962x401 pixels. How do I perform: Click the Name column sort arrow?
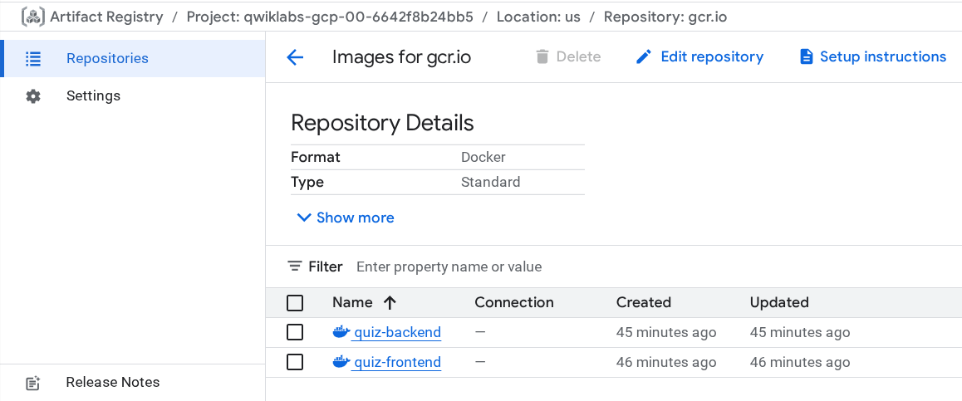click(390, 302)
